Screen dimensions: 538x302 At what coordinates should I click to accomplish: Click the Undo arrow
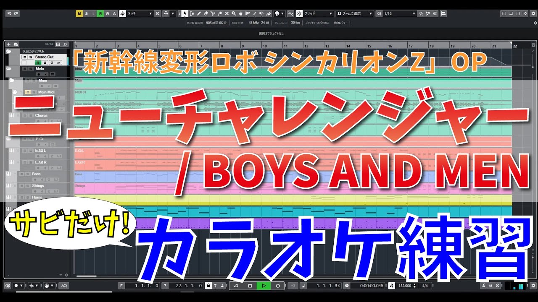[x=9, y=13]
